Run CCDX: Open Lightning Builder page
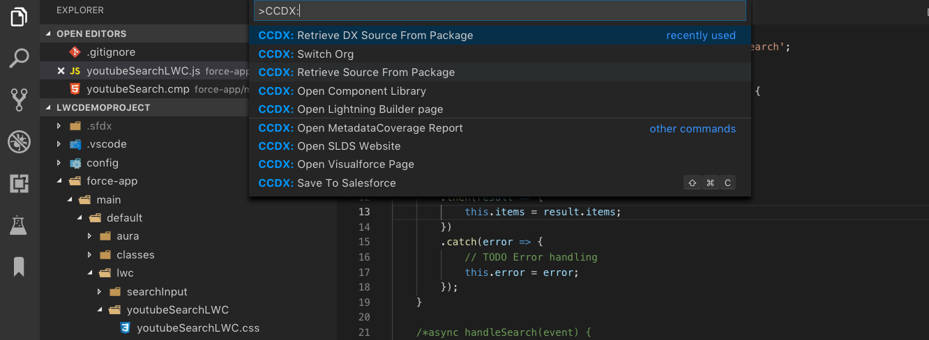This screenshot has height=340, width=929. 499,109
